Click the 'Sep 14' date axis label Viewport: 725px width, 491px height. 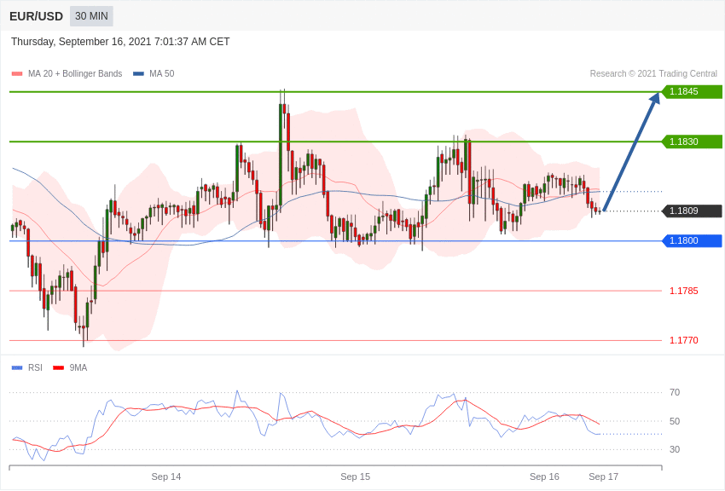coord(166,477)
